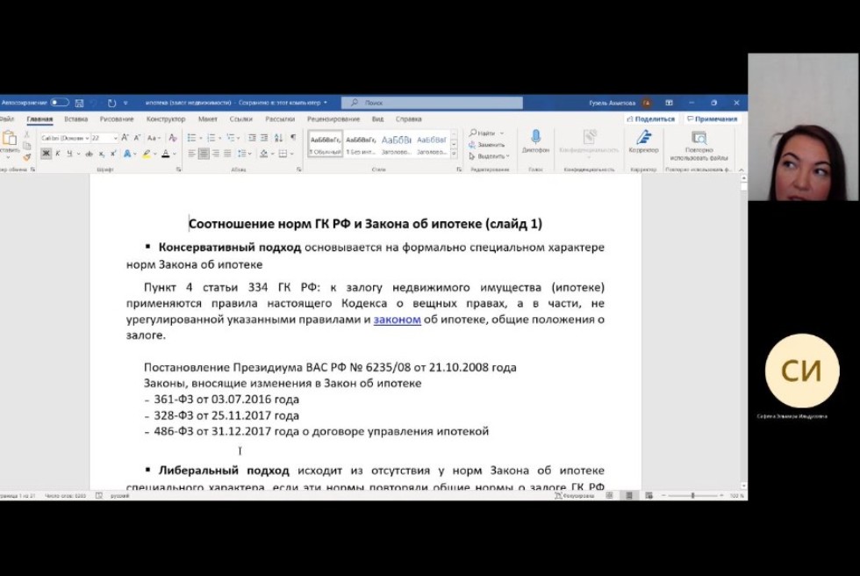Center-align the paragraph text
The width and height of the screenshot is (860, 576).
204,154
